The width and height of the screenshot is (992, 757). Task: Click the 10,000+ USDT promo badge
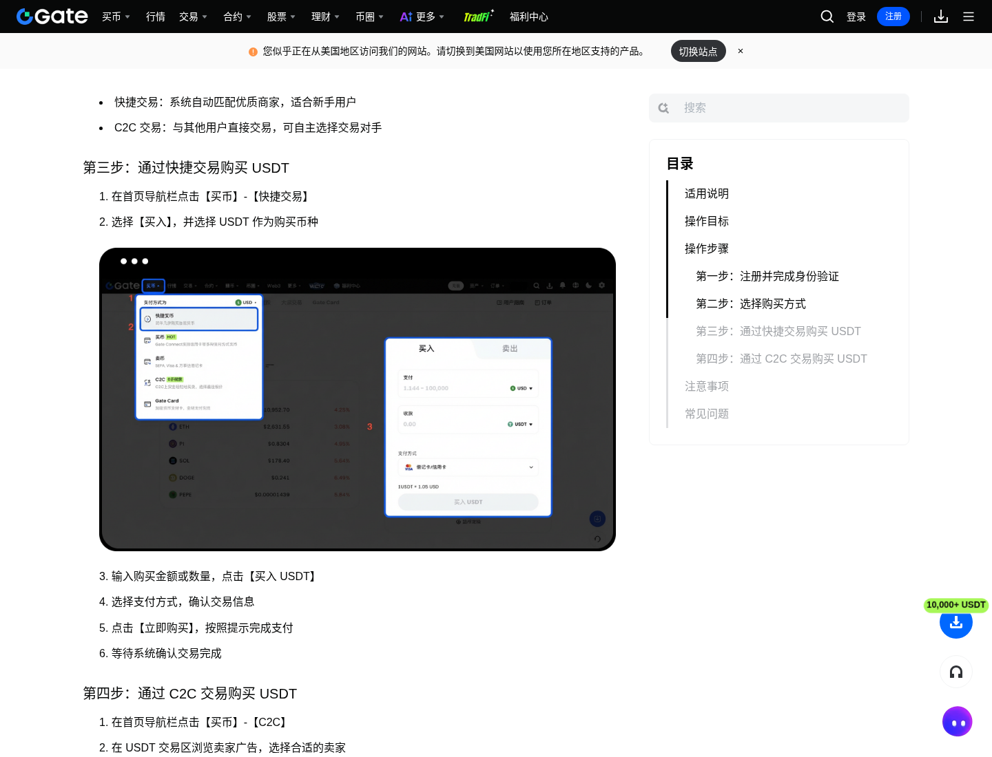coord(956,605)
